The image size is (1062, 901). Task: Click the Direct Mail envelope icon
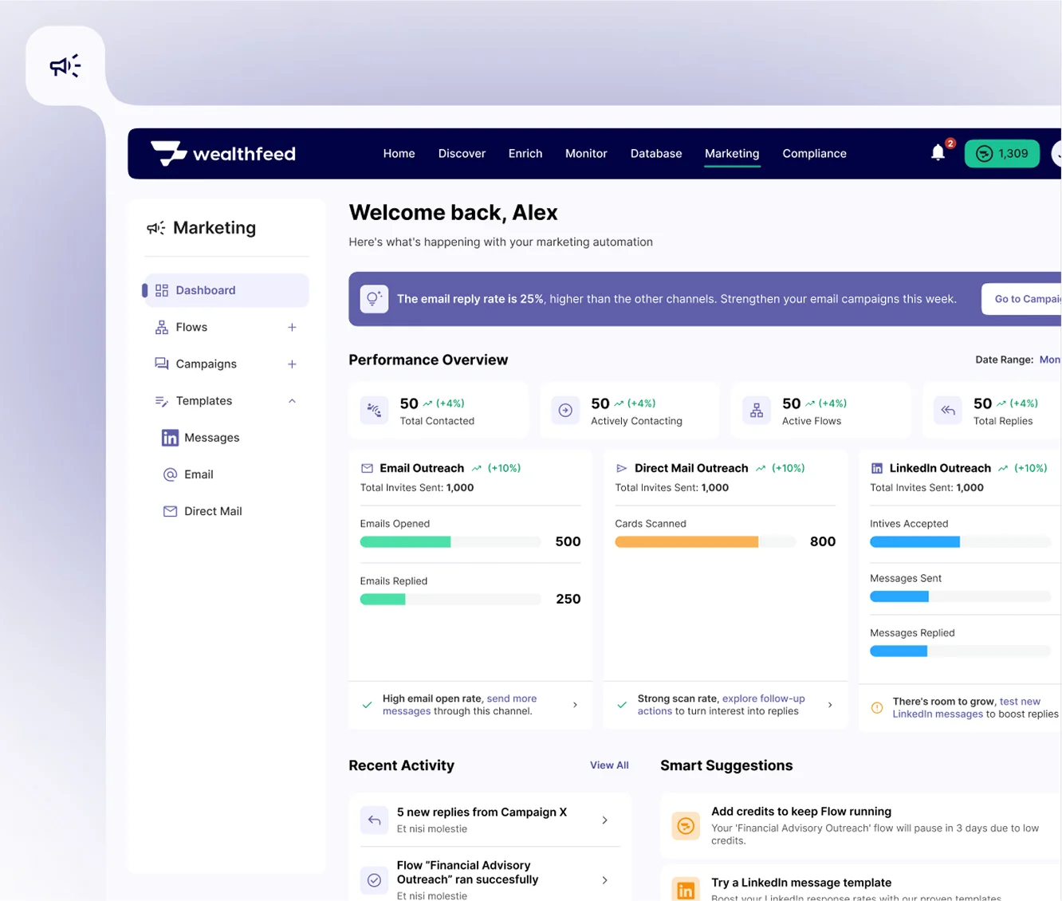pos(170,511)
